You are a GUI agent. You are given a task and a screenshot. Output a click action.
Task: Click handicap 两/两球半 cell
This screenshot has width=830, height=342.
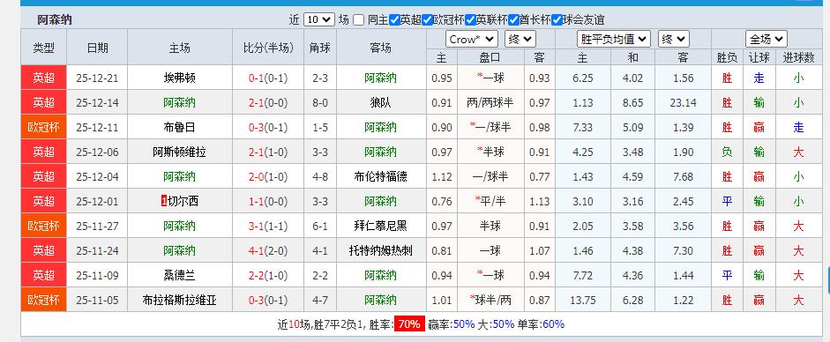tap(490, 102)
